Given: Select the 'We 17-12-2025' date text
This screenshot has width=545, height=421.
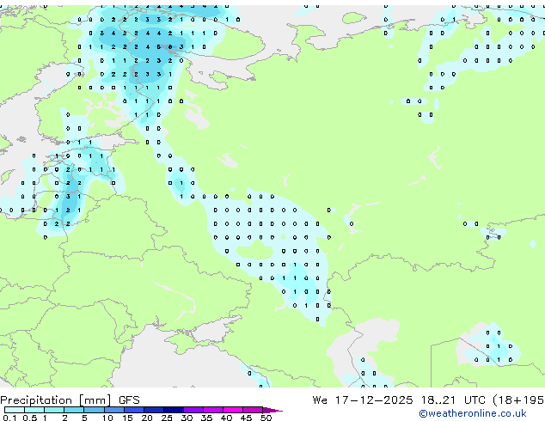Looking at the screenshot, I should pyautogui.click(x=363, y=400).
